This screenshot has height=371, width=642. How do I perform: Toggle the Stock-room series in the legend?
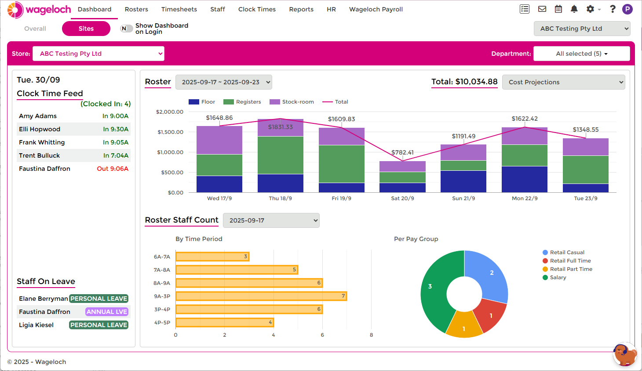click(292, 101)
